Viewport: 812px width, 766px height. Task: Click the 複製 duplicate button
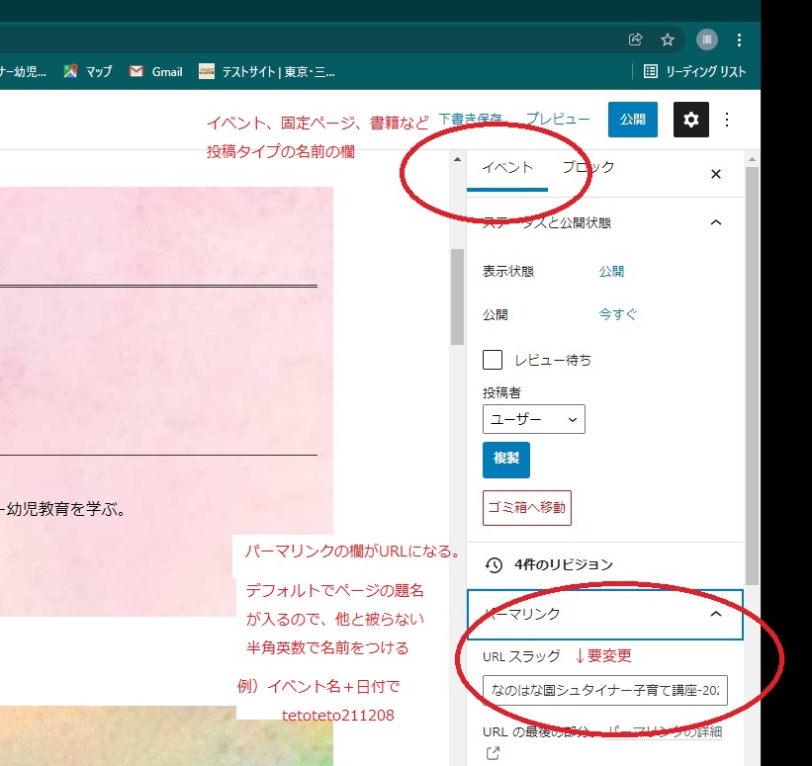(x=506, y=460)
